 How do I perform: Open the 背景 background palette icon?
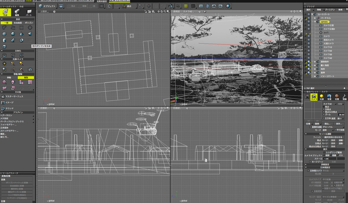pos(329,97)
